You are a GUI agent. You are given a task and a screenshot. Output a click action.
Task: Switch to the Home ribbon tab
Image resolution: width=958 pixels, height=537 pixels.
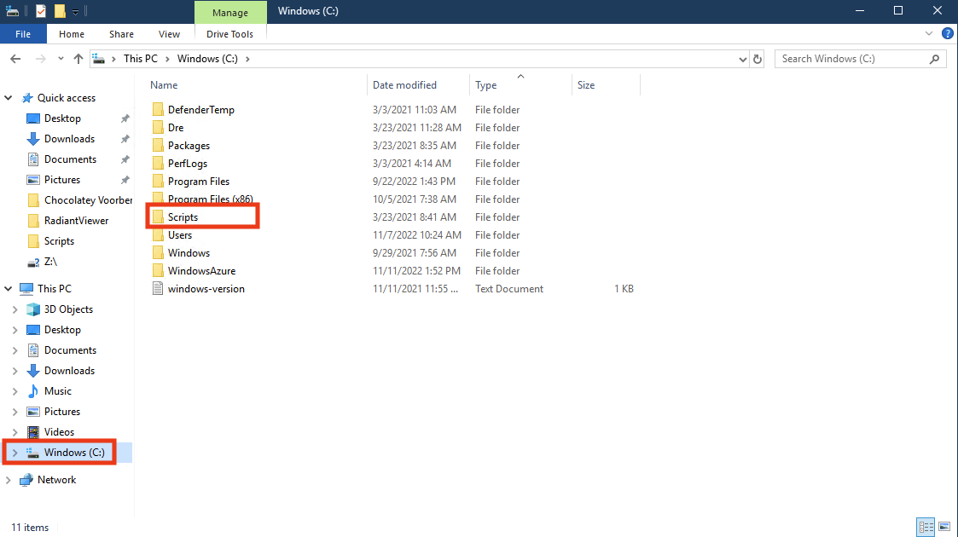click(x=72, y=34)
